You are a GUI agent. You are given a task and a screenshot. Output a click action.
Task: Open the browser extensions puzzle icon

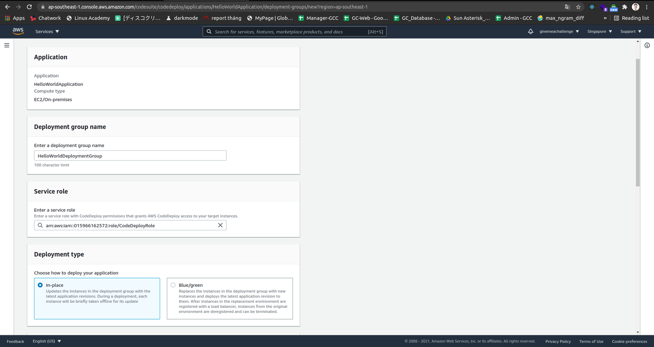coord(625,7)
